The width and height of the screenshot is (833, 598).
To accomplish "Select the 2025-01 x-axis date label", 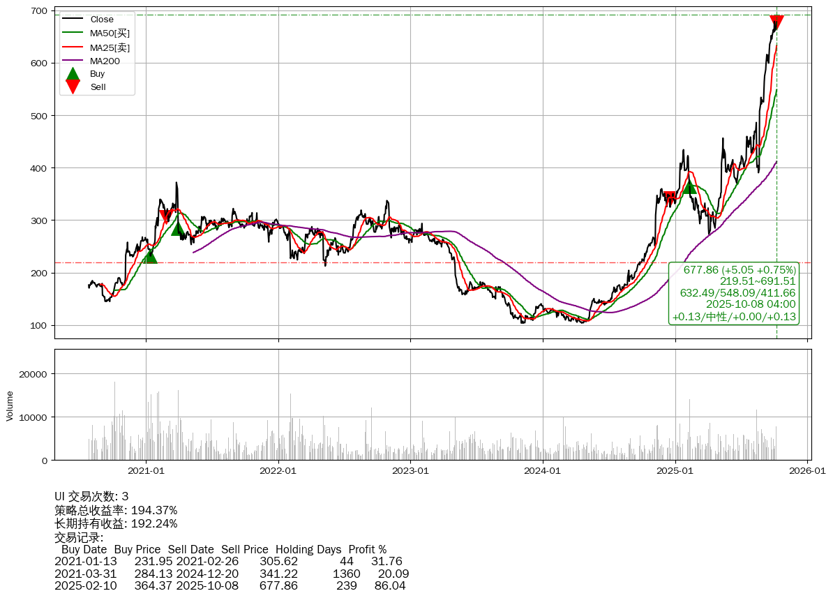I will click(675, 471).
